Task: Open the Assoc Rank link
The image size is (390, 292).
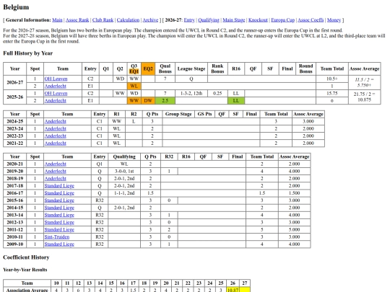Action: pos(77,20)
